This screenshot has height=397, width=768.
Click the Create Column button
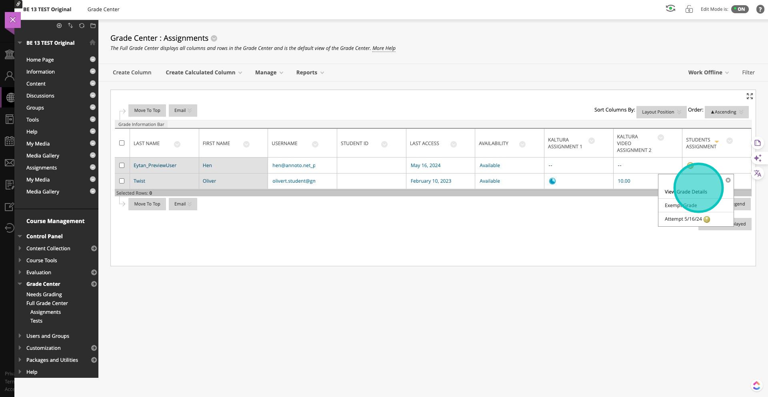132,72
